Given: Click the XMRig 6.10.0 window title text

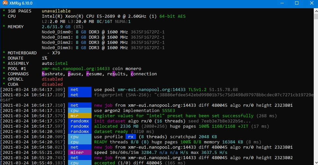Looking at the screenshot, I should [21, 3].
